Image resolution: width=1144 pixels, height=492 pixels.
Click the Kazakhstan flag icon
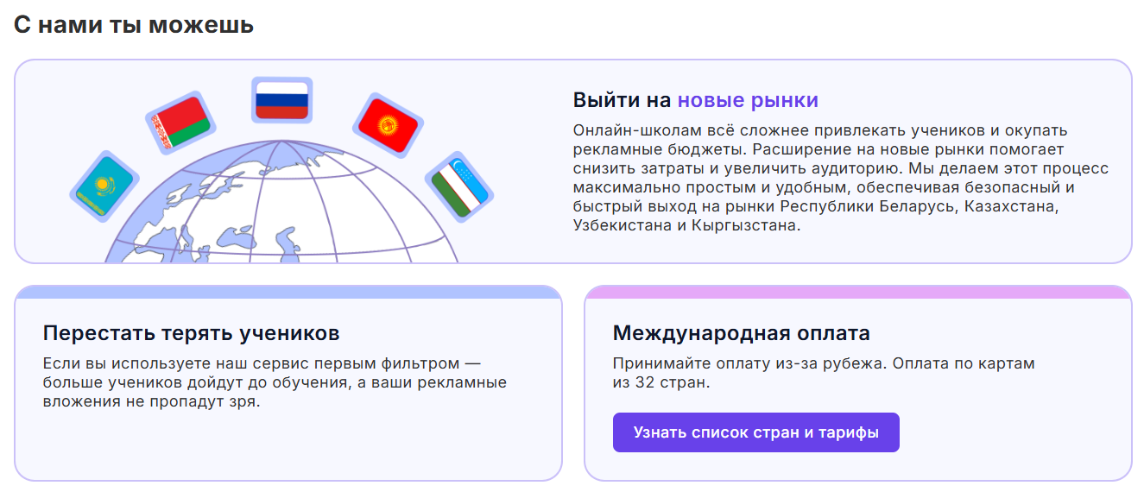104,186
